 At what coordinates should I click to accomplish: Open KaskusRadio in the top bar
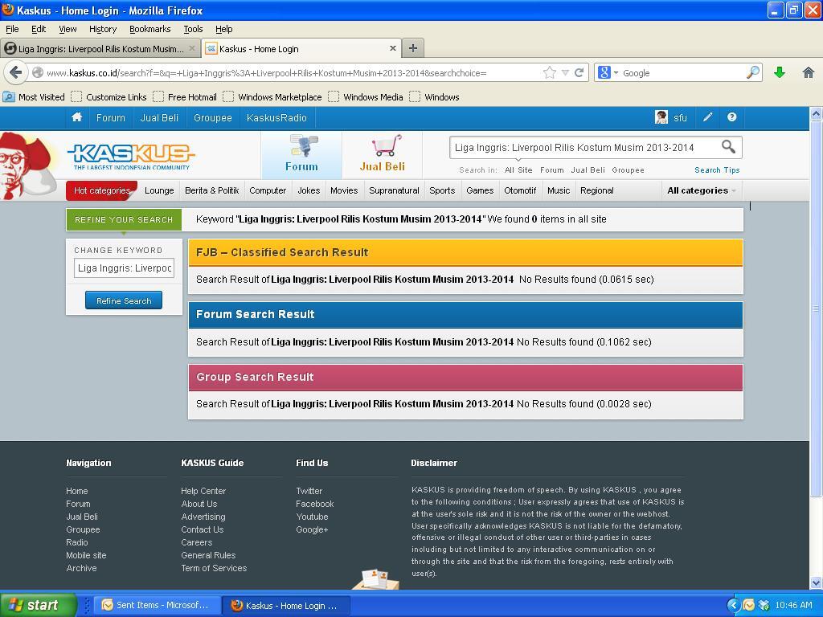[x=276, y=117]
